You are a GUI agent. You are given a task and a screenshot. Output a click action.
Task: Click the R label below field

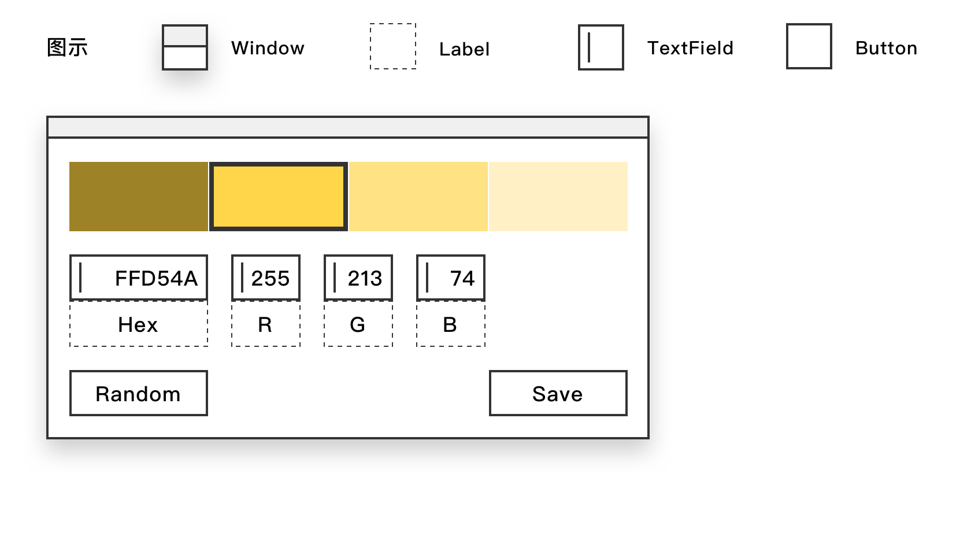265,324
